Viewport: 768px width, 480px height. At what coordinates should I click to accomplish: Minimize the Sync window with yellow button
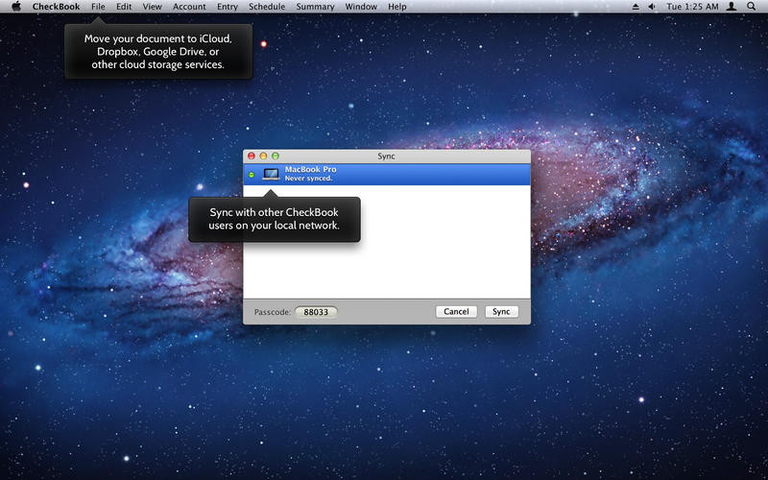(263, 156)
